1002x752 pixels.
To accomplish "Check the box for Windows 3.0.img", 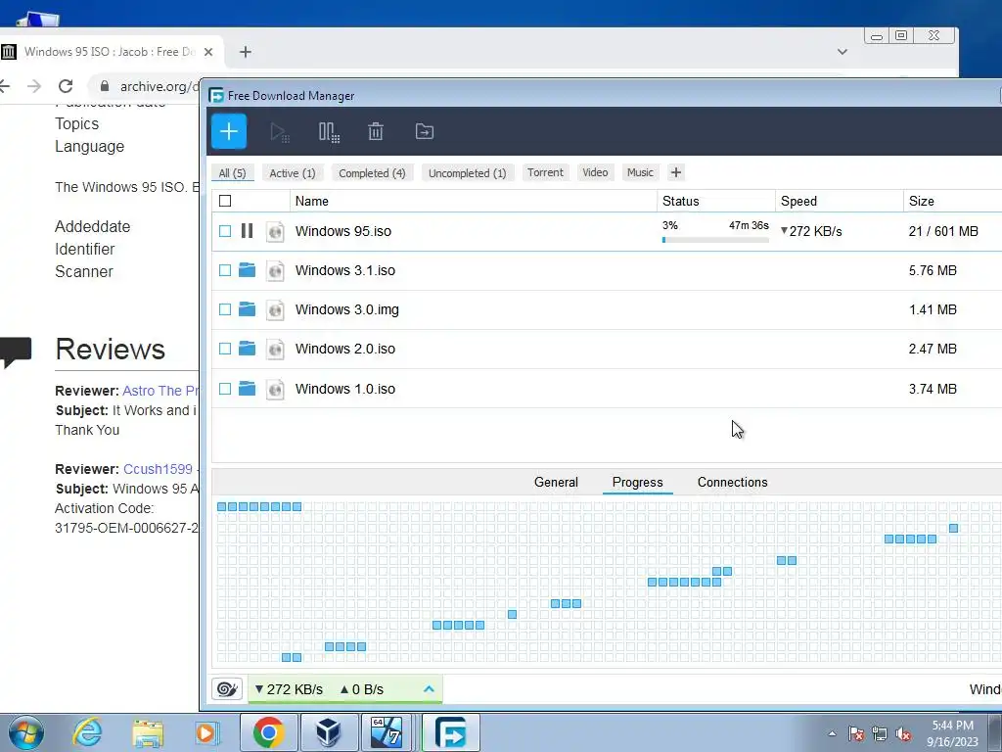I will click(225, 309).
